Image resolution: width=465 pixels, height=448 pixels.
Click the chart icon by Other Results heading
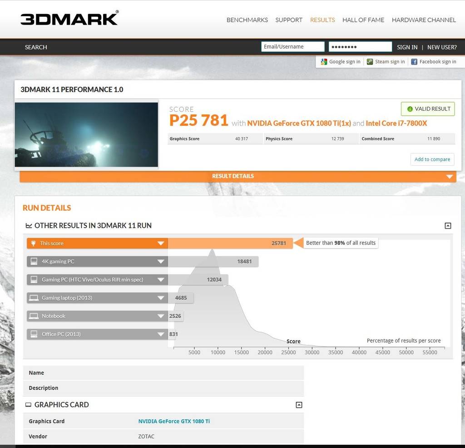click(29, 226)
